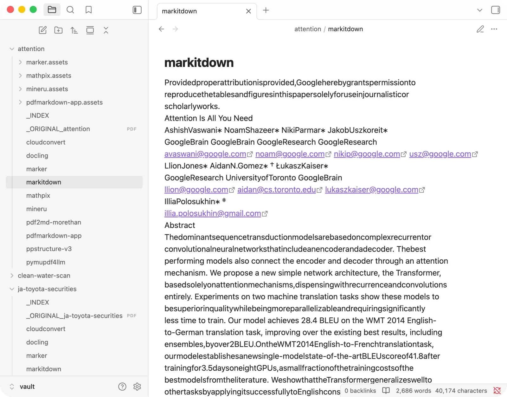
Task: Open marker note under attention
Action: tap(74, 169)
